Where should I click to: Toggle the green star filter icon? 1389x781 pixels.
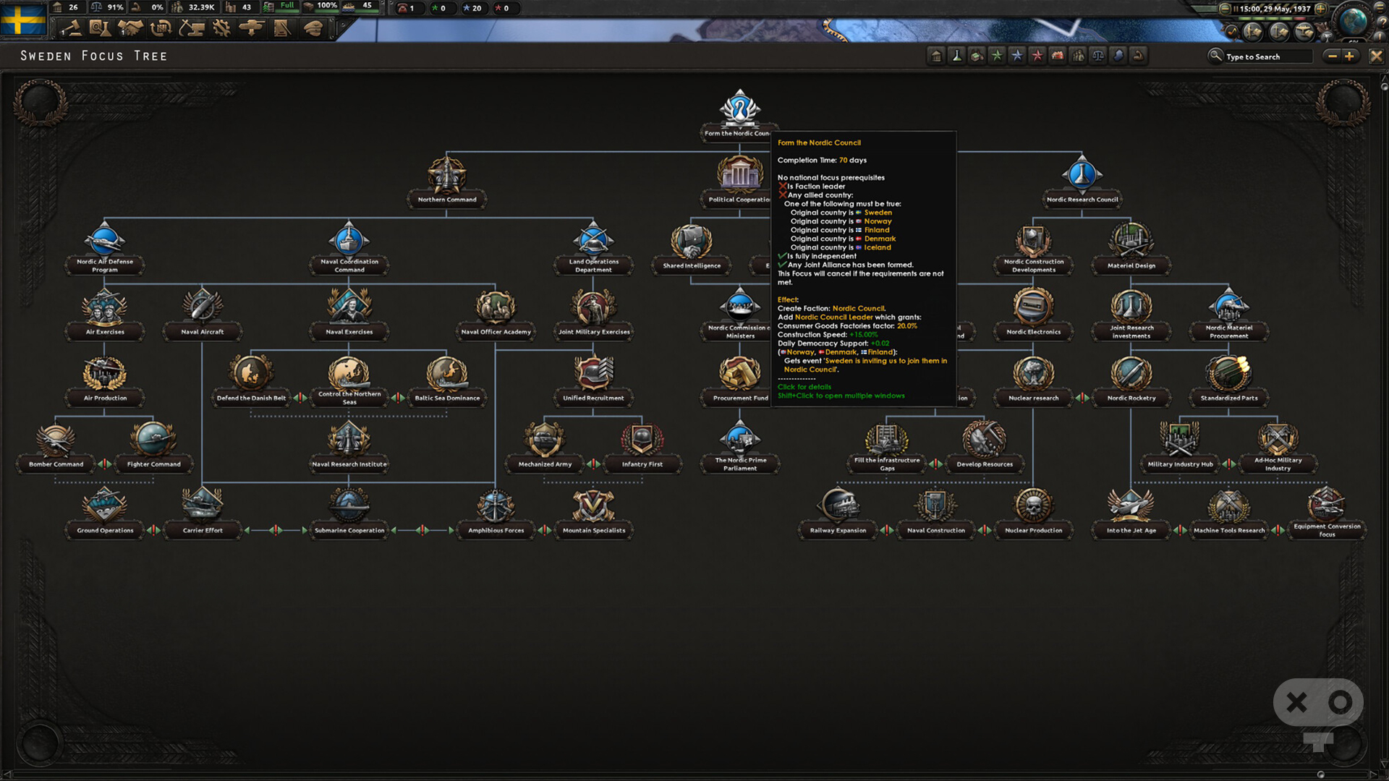coord(997,56)
